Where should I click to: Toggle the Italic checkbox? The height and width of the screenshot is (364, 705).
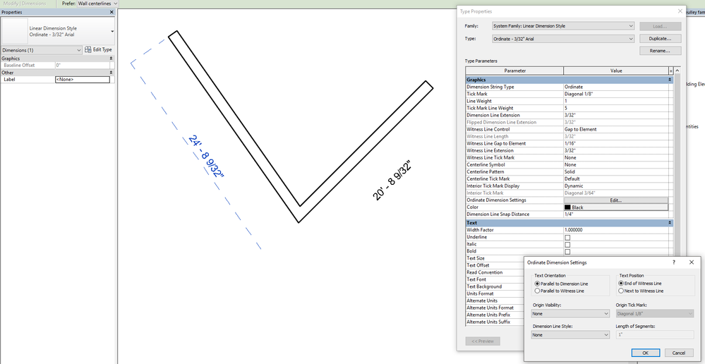coord(567,245)
